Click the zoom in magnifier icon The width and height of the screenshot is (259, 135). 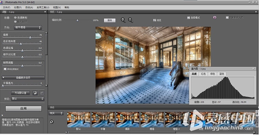(x=131, y=20)
